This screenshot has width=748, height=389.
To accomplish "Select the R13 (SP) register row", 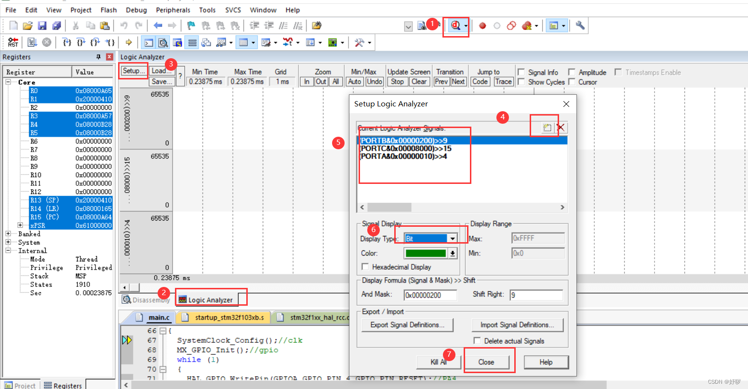I will tap(71, 200).
